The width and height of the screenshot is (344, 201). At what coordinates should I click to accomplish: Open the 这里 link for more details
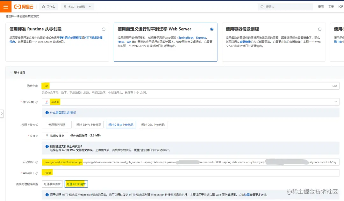tap(247, 195)
